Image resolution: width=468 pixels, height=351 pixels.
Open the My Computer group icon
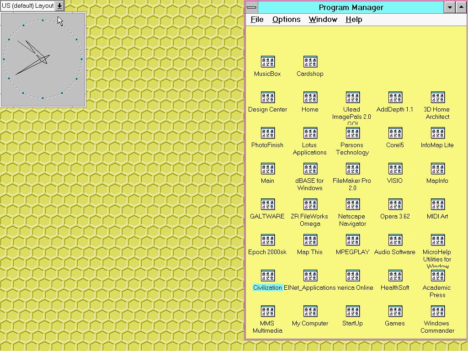pyautogui.click(x=310, y=311)
